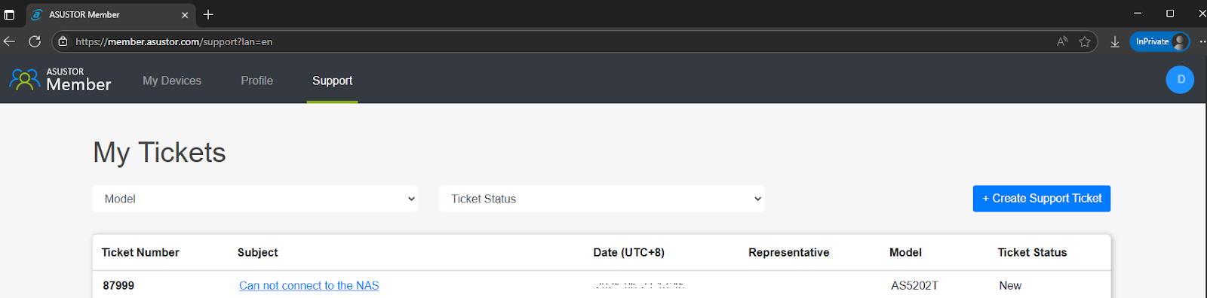
Task: Click the address bar URL field
Action: [x=558, y=41]
